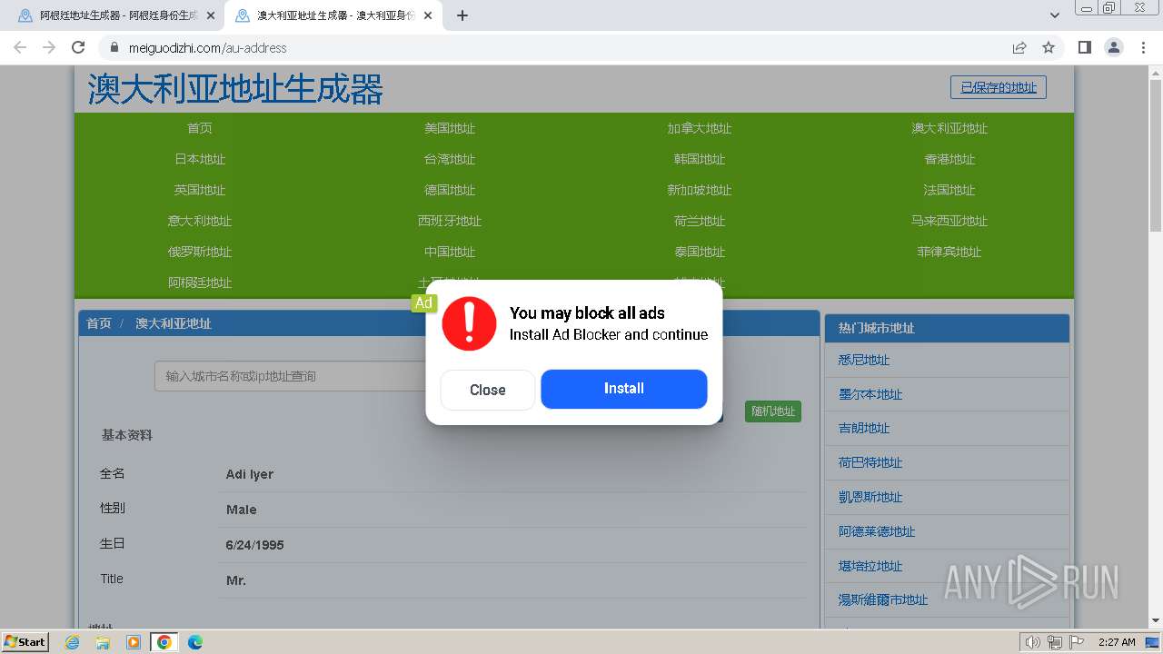Image resolution: width=1163 pixels, height=654 pixels.
Task: Open the Windows Start button
Action: point(25,641)
